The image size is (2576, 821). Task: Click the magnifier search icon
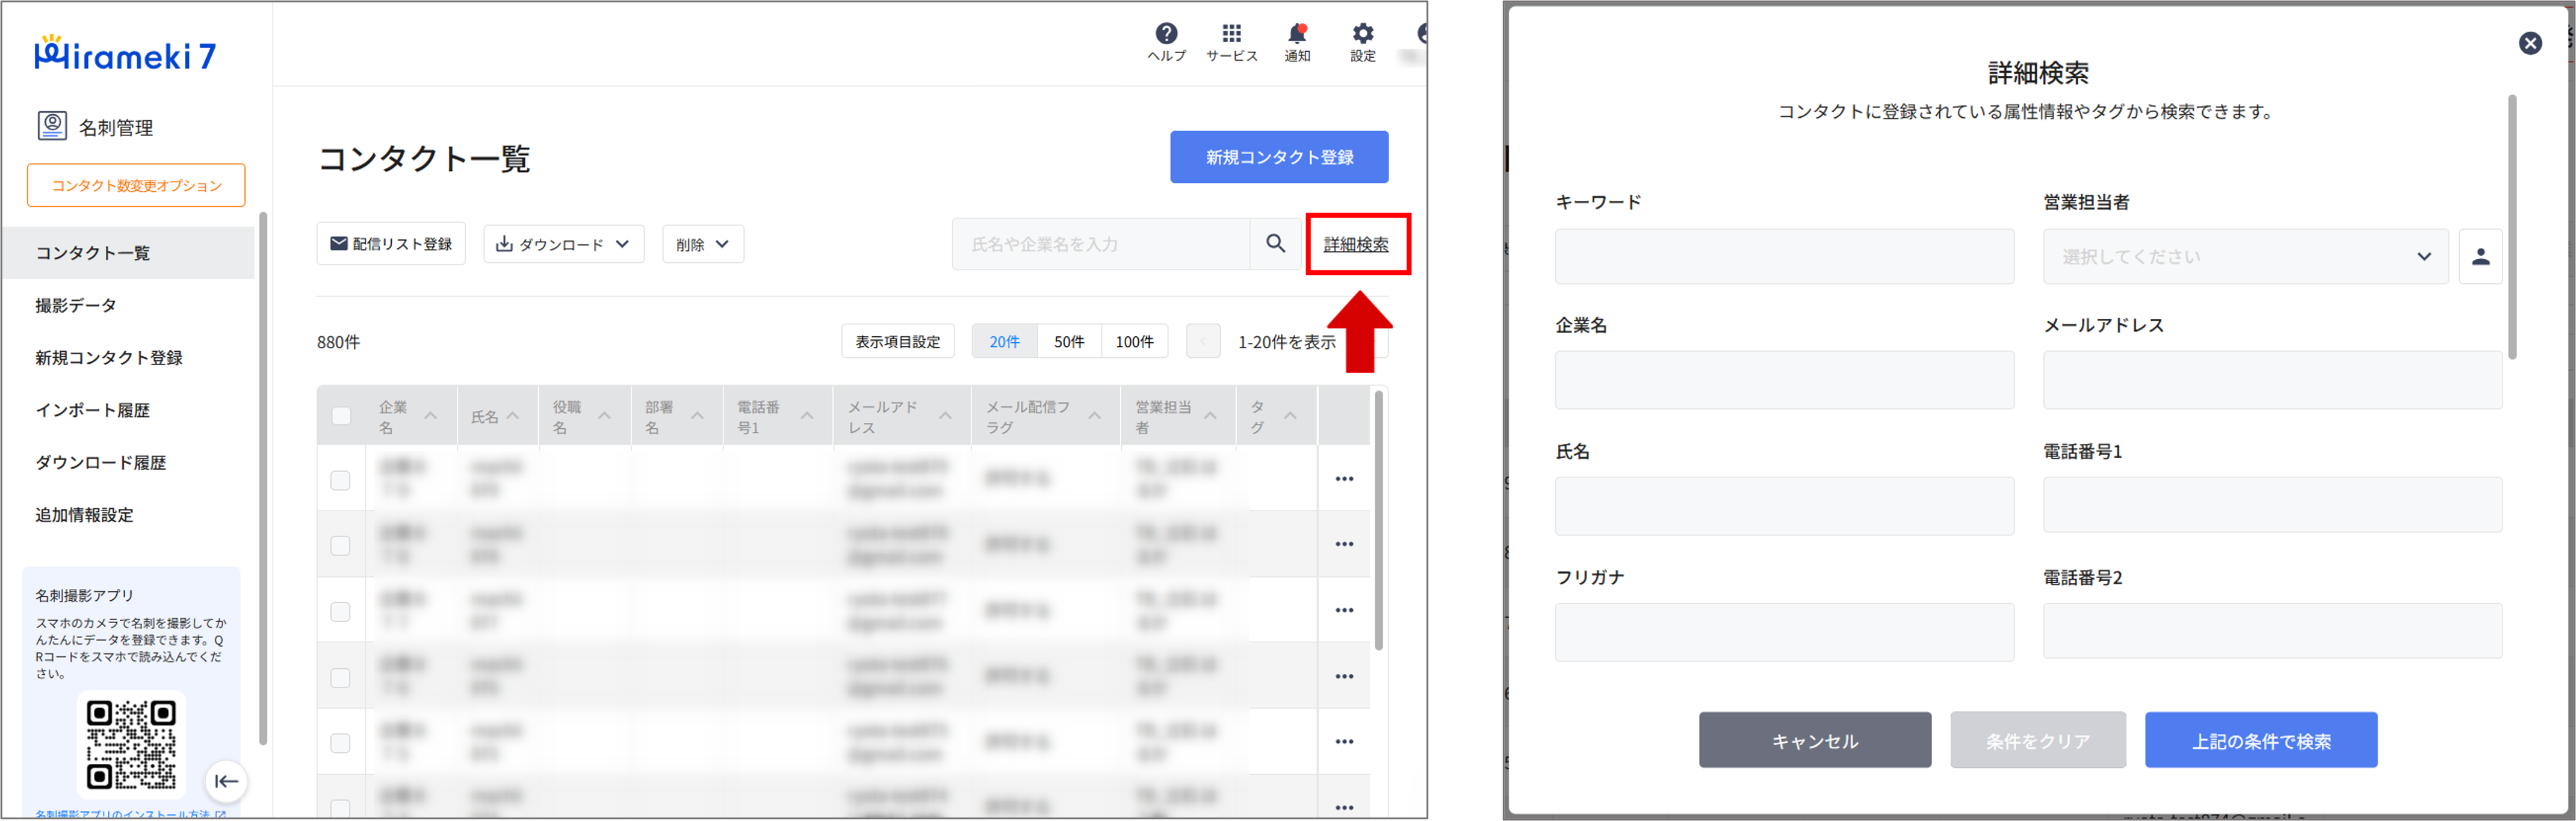pos(1275,244)
